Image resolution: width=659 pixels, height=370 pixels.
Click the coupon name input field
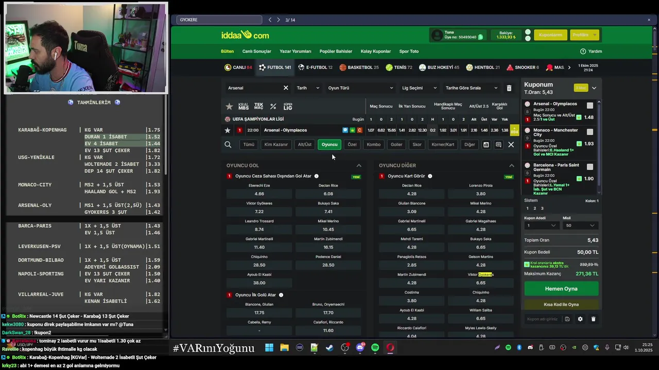click(543, 319)
